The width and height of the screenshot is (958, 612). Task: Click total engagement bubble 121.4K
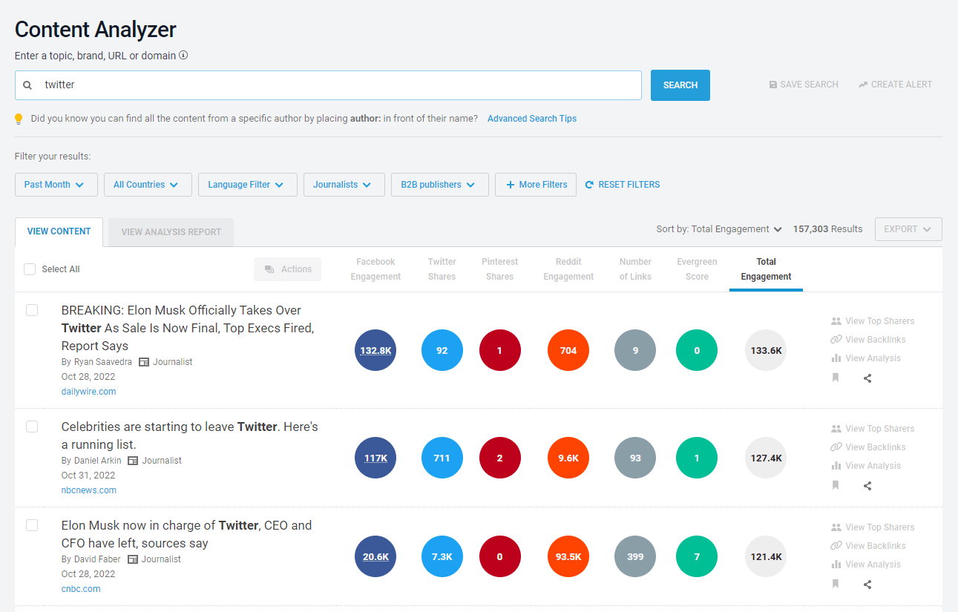(766, 556)
